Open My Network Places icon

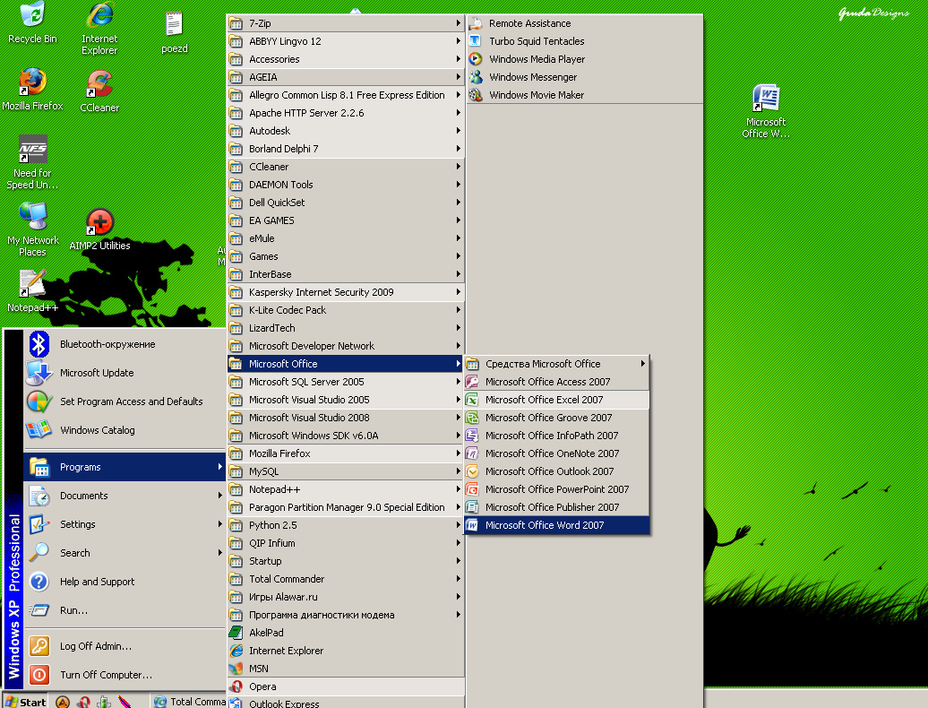pos(32,229)
